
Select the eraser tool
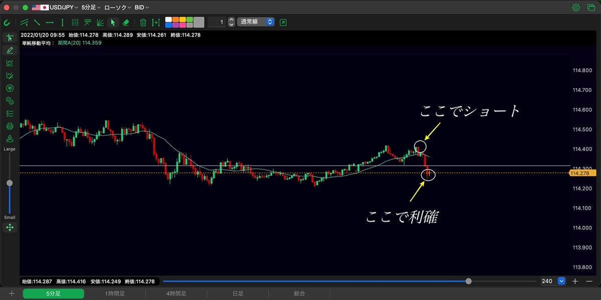click(x=126, y=22)
